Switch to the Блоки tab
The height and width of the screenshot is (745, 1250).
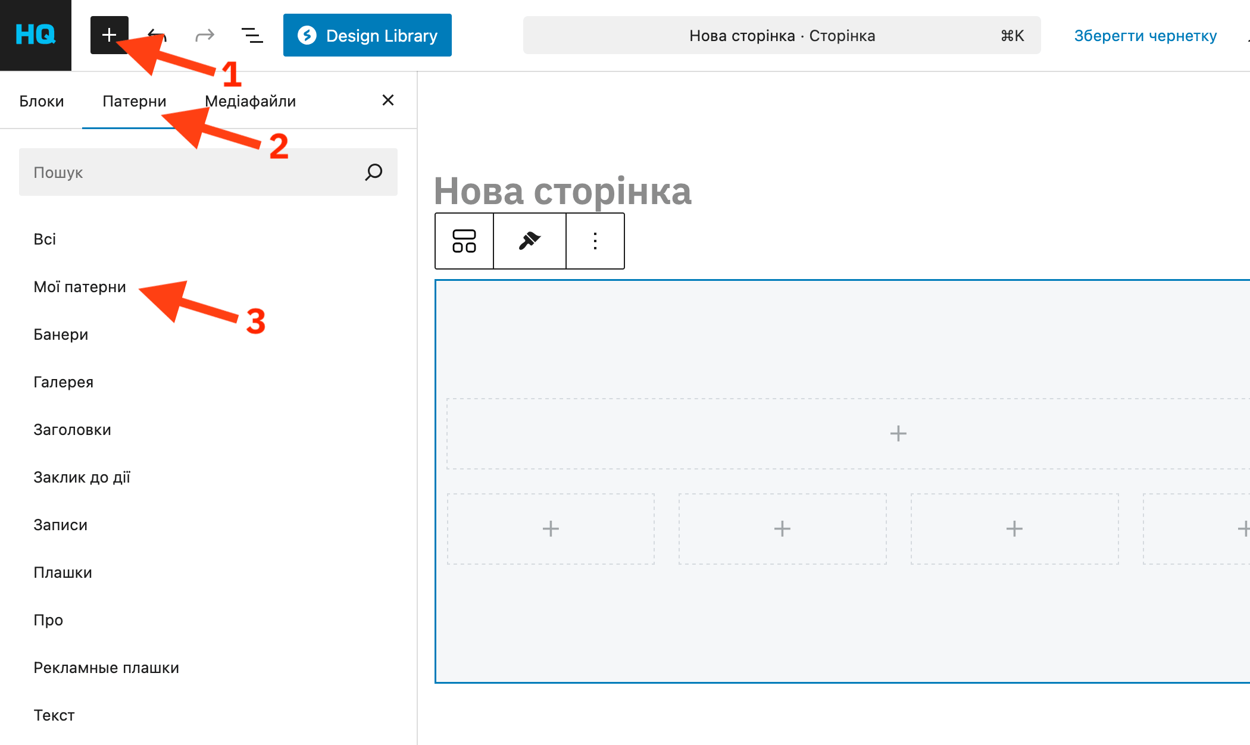tap(42, 101)
